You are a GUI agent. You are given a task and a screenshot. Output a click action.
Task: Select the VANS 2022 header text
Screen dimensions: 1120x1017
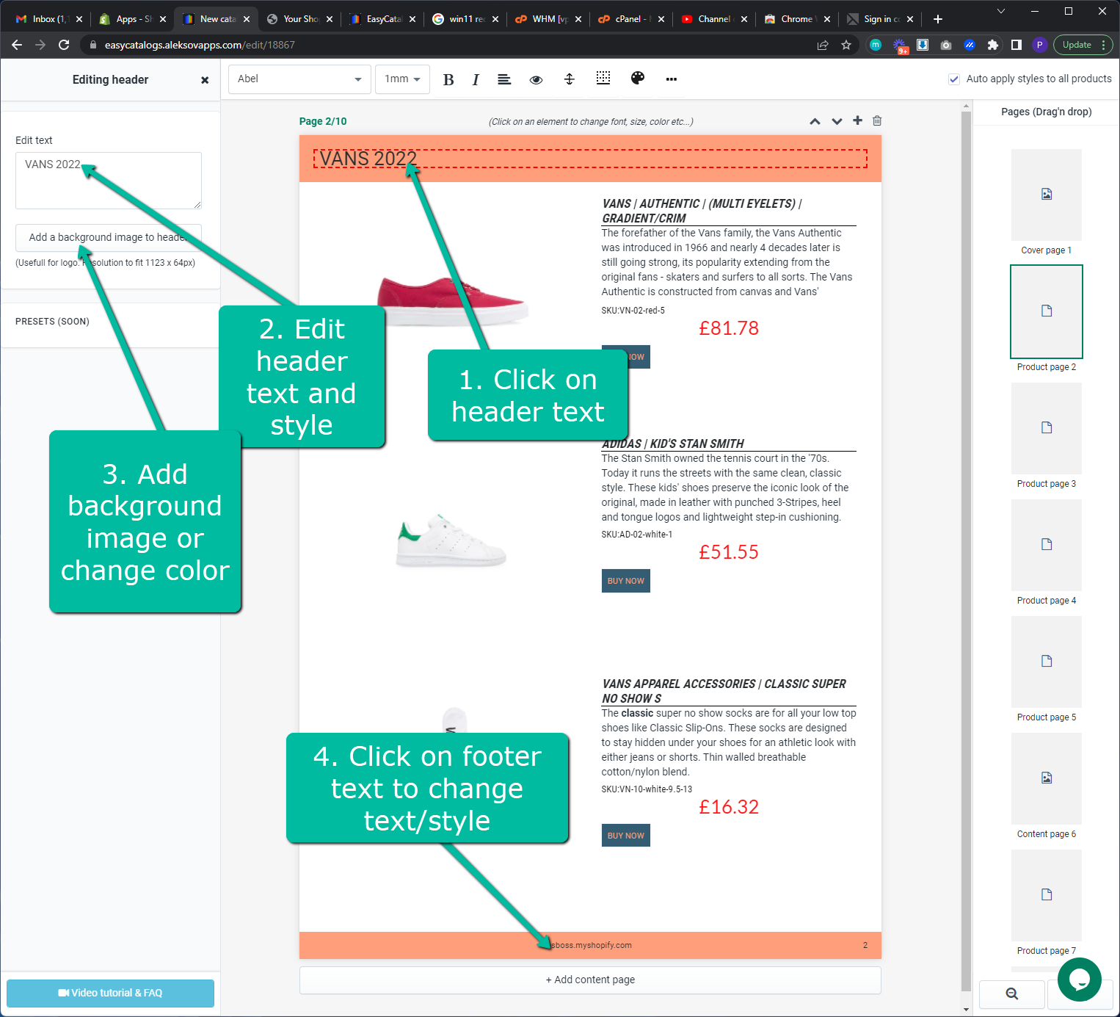368,159
